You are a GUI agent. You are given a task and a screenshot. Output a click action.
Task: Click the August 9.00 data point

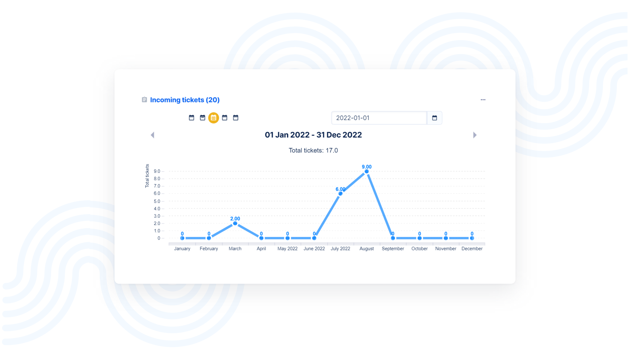click(x=367, y=172)
